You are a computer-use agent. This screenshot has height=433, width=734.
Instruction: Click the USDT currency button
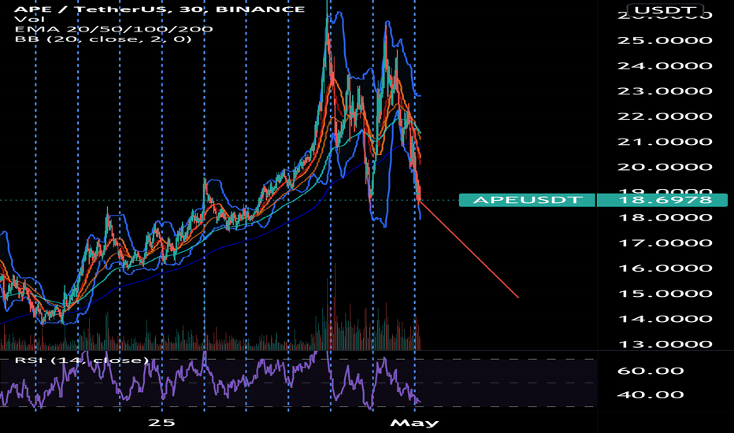[x=665, y=10]
